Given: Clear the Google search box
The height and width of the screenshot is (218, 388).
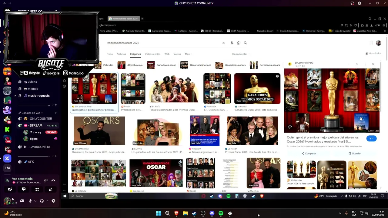Looking at the screenshot, I should [223, 43].
